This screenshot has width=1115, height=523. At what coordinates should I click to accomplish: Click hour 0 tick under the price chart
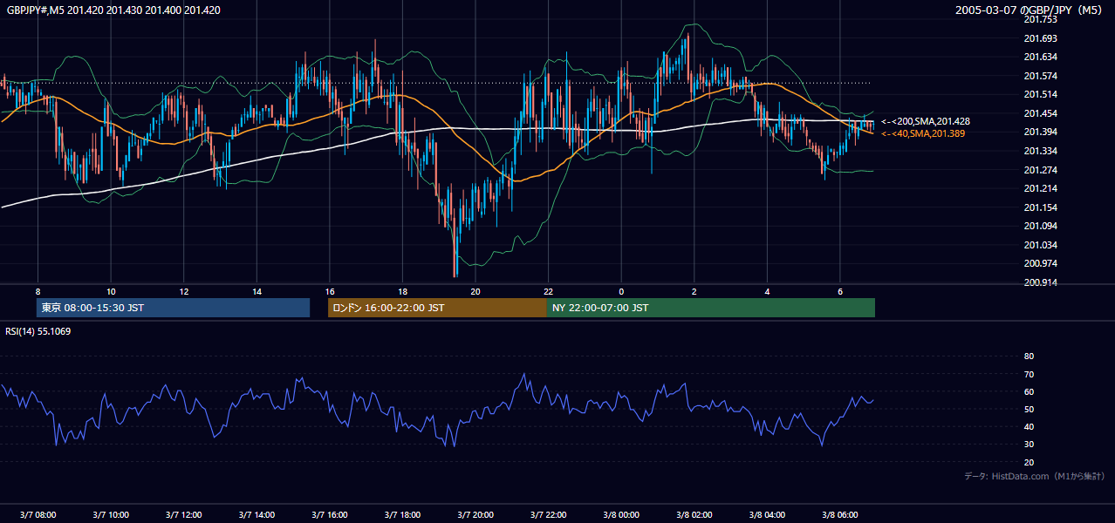[621, 291]
